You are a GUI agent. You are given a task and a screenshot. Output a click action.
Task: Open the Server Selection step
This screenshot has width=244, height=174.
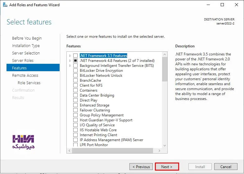[26, 53]
